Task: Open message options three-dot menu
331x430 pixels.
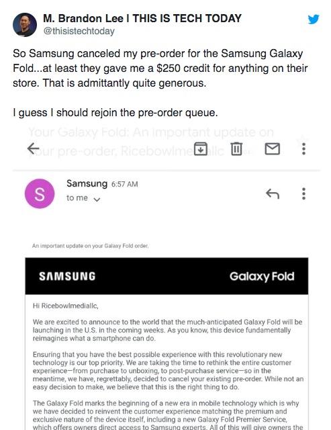Action: tap(303, 193)
